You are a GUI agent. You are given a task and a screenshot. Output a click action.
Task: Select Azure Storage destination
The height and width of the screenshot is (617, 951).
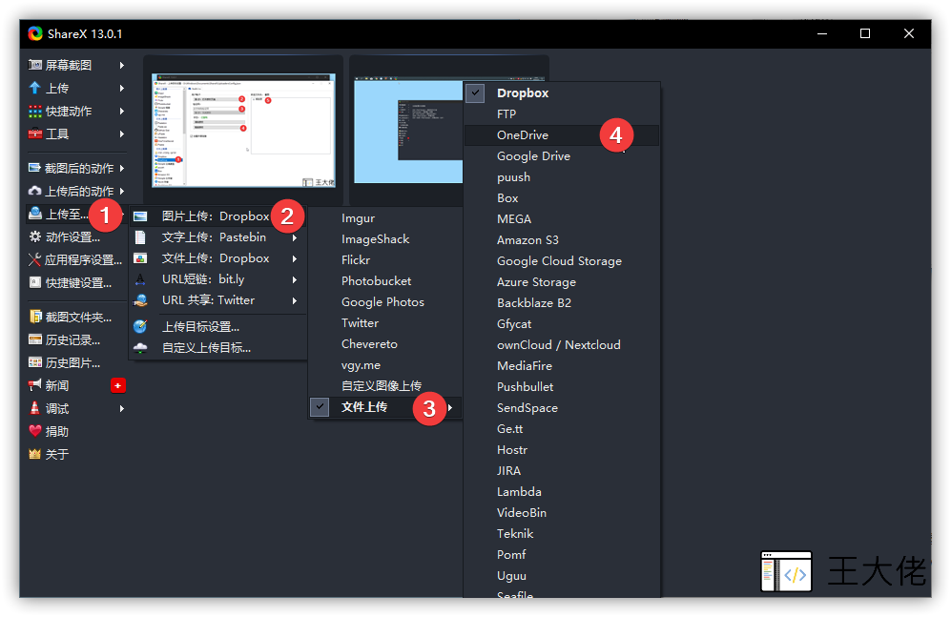(562, 282)
